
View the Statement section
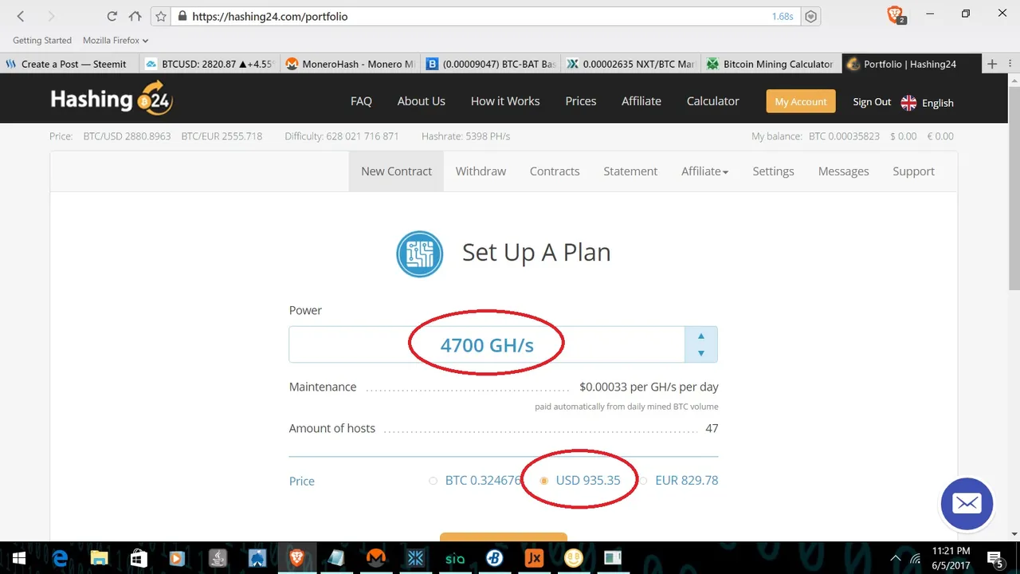pos(630,171)
